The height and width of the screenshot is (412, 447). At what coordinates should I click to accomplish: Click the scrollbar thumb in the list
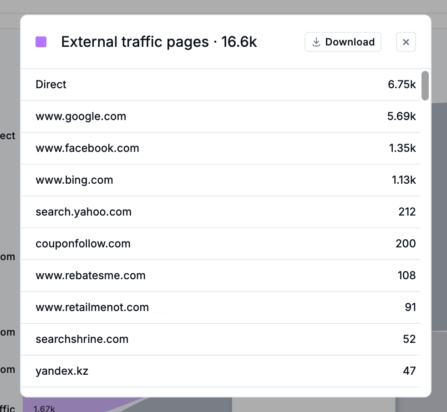425,85
